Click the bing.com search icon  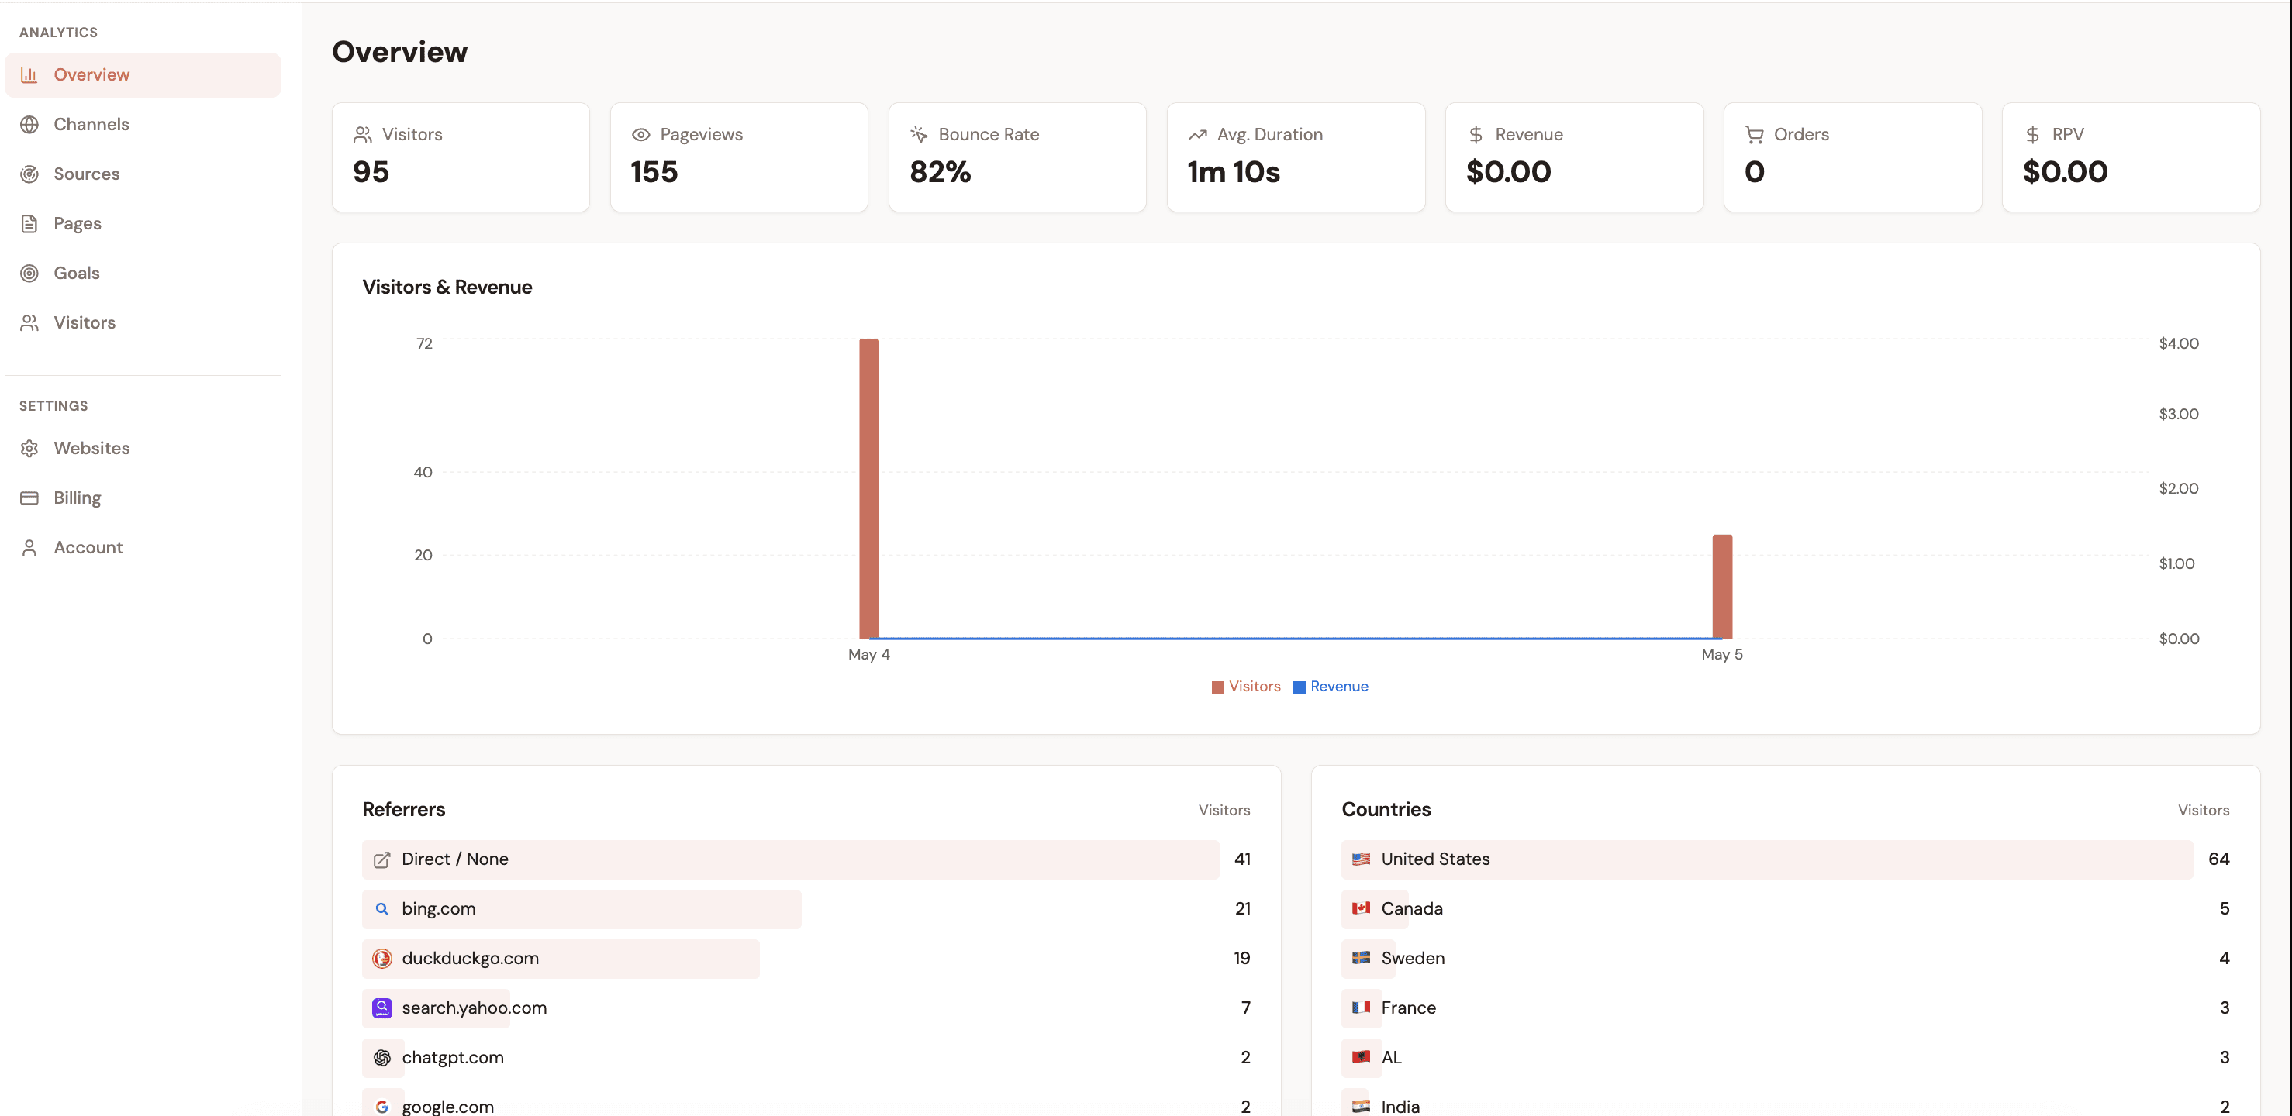(x=381, y=909)
